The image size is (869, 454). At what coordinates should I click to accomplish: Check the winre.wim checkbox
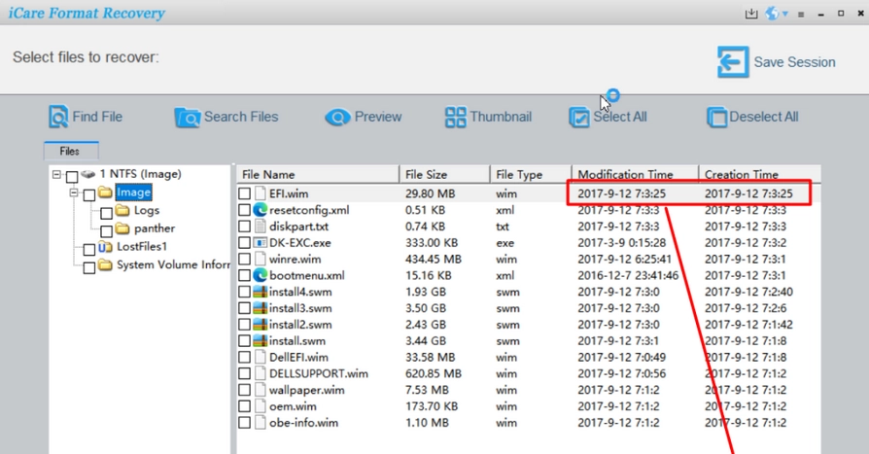click(244, 259)
